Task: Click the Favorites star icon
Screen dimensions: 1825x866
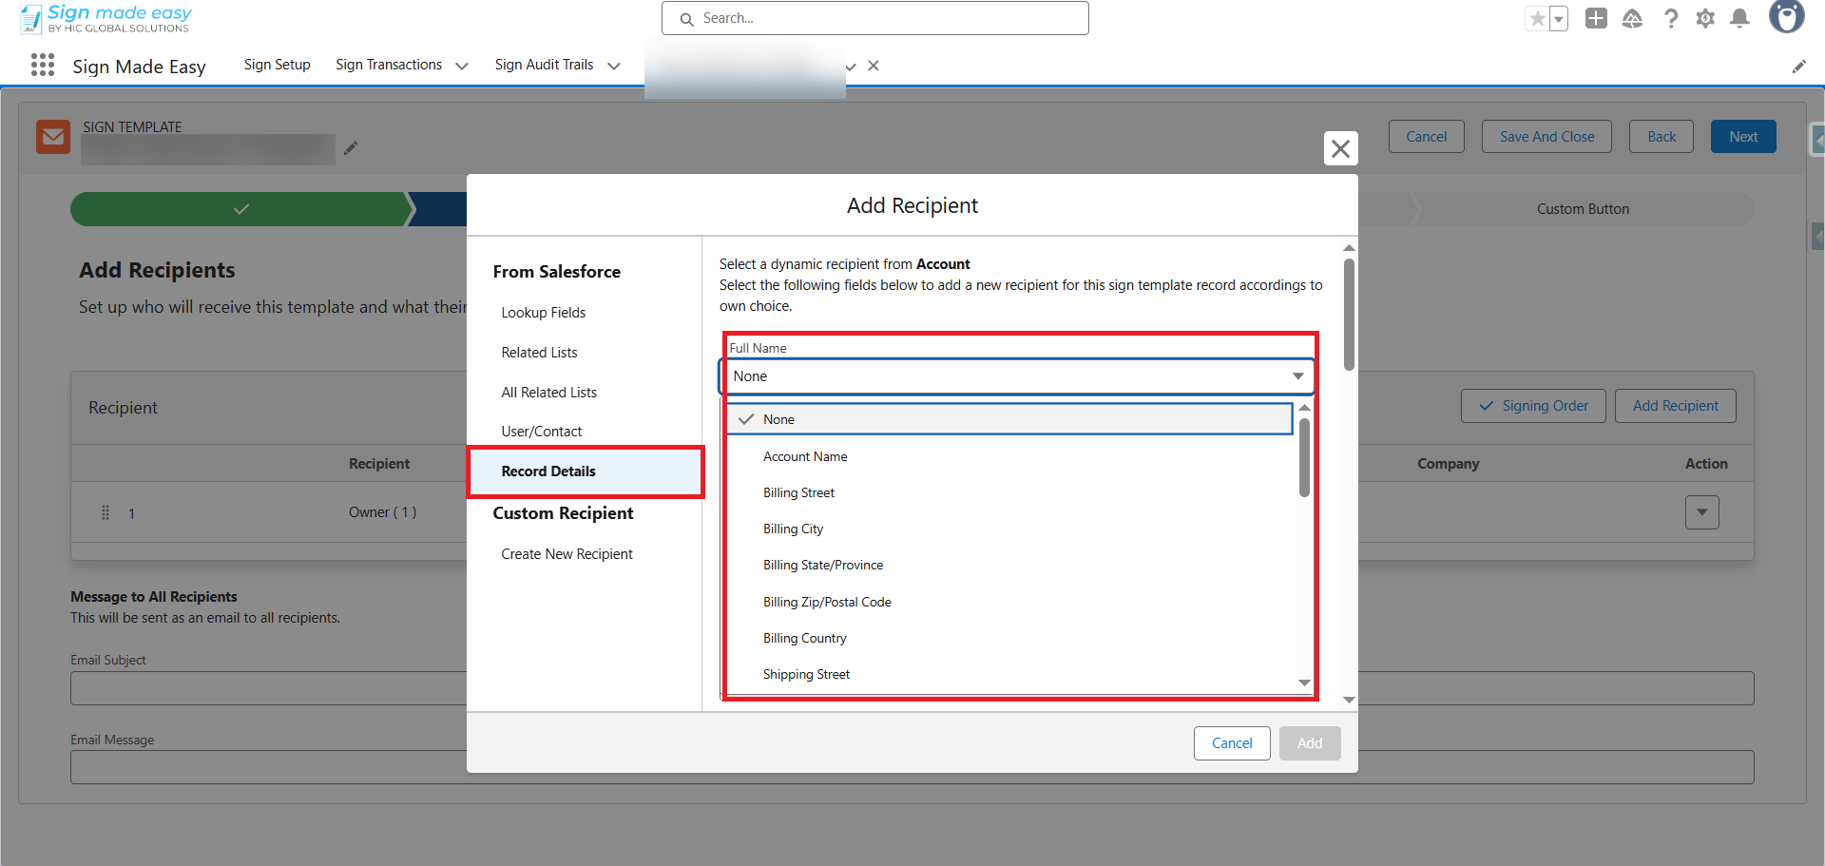Action: click(1537, 18)
